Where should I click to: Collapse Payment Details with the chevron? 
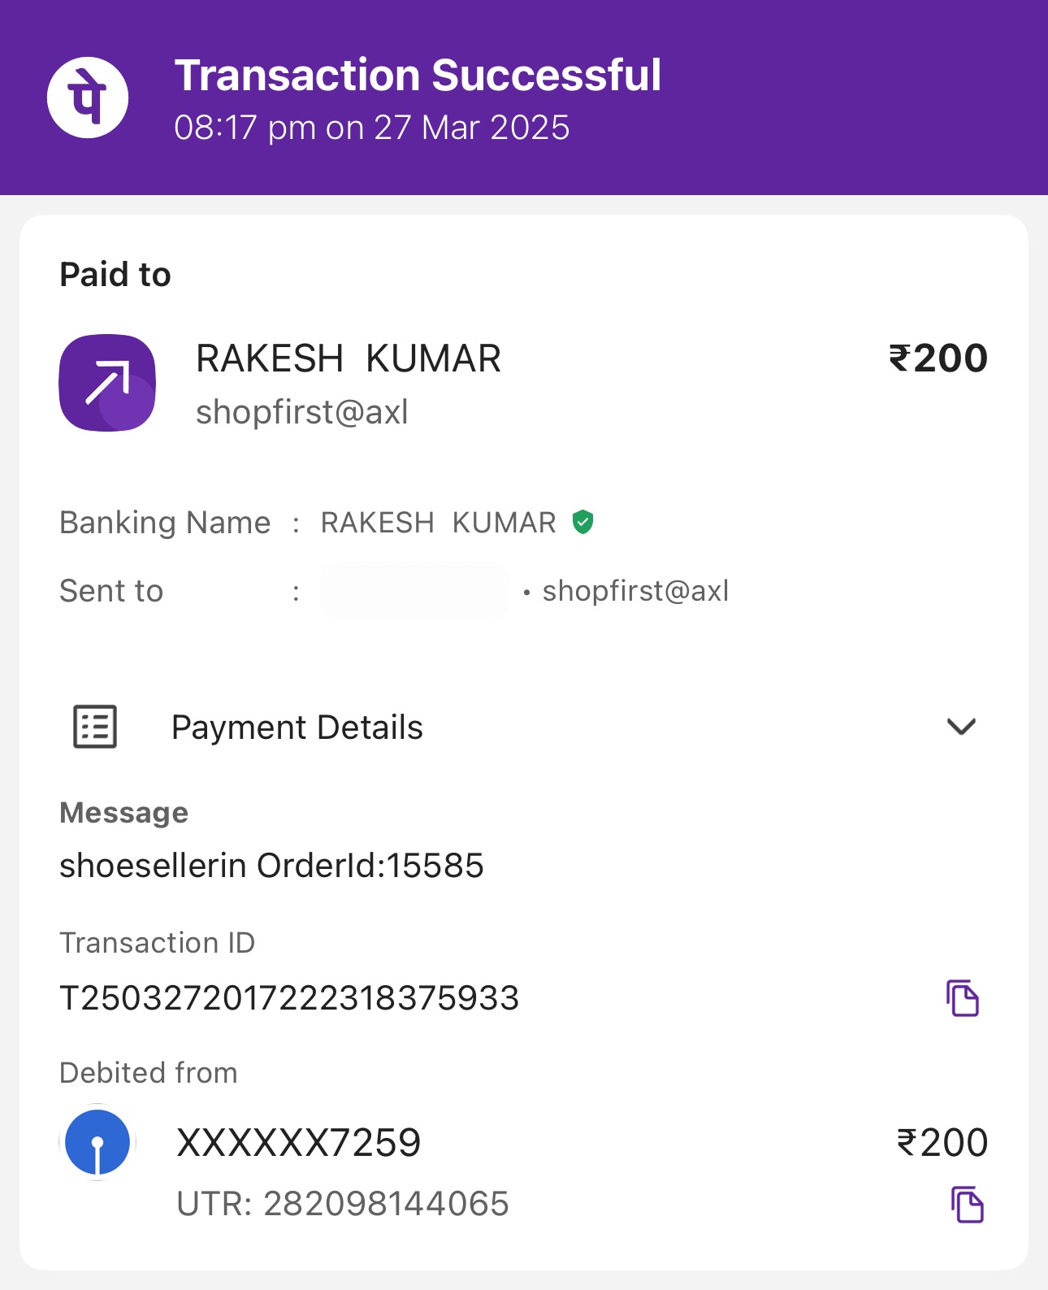coord(961,727)
